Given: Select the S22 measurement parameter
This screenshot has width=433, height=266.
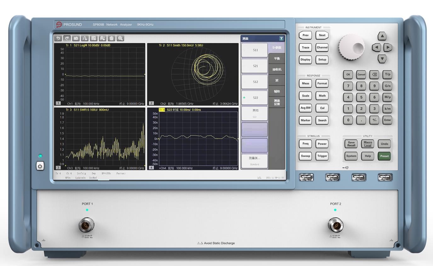Looking at the screenshot, I should [255, 98].
